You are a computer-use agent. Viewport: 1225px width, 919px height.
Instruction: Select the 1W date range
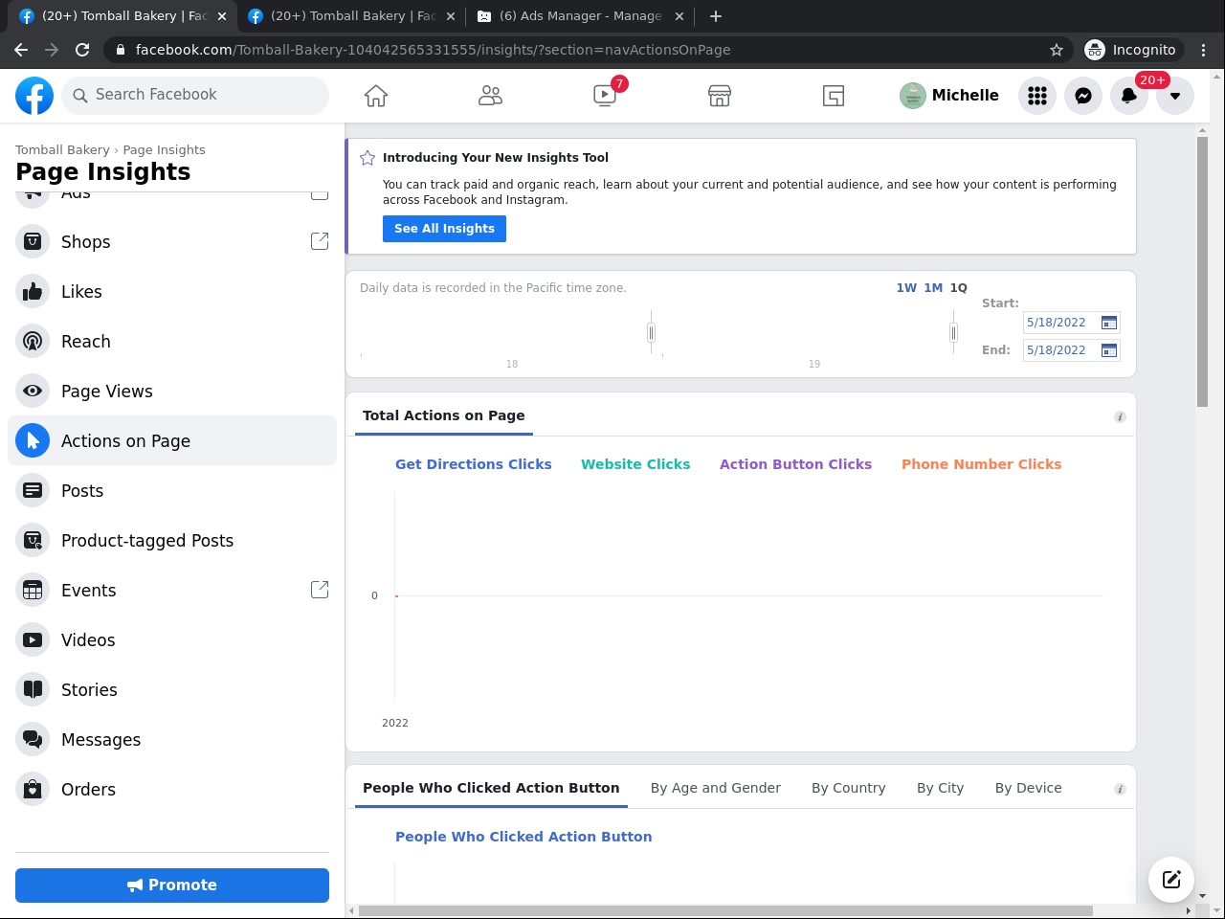[x=906, y=288]
